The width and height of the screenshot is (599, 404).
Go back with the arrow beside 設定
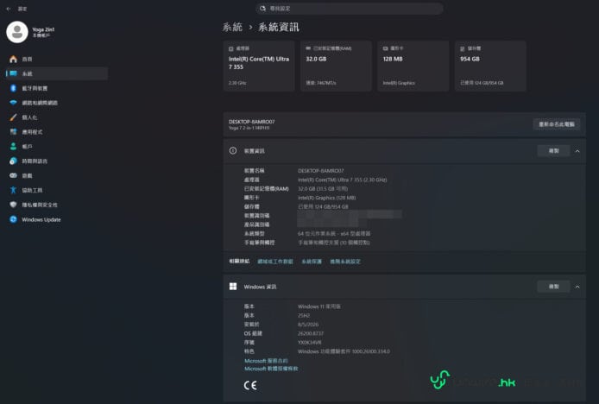click(x=9, y=9)
